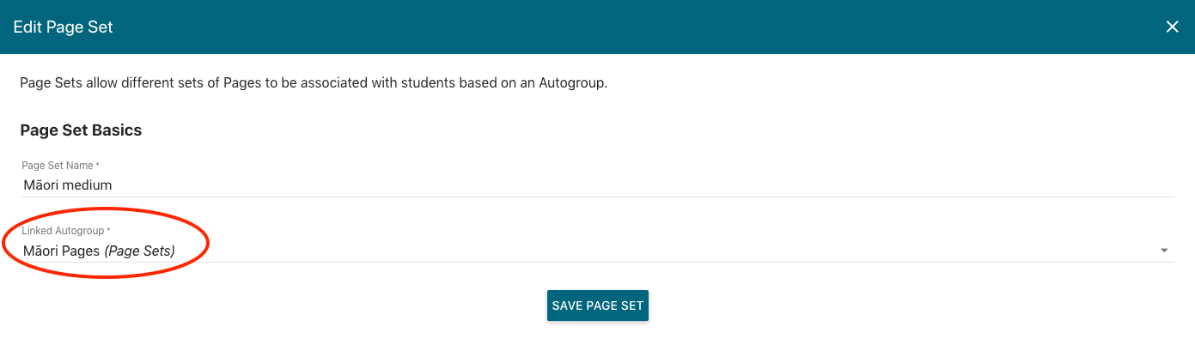Click the italic '(Page Sets)' text
The width and height of the screenshot is (1195, 345).
140,251
